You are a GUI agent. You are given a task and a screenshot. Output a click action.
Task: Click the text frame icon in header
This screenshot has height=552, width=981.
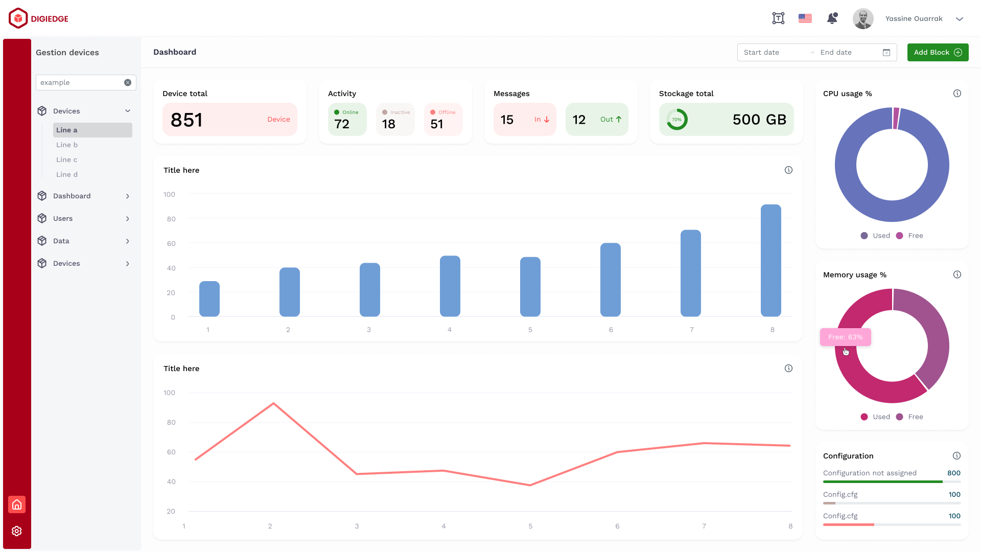[x=778, y=18]
